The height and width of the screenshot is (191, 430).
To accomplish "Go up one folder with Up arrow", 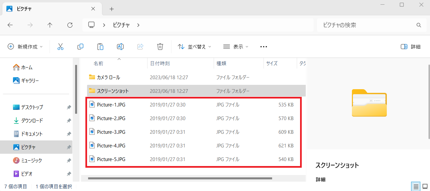I will pos(50,25).
